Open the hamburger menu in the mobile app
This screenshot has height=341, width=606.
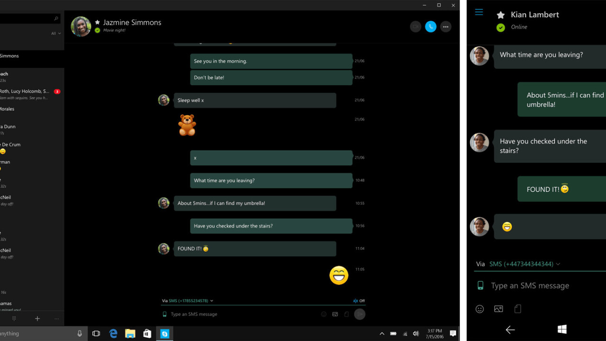tap(479, 12)
